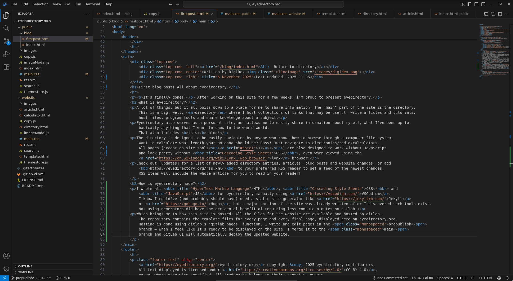513x281 pixels.
Task: Open the Source Control view
Action: point(6,41)
